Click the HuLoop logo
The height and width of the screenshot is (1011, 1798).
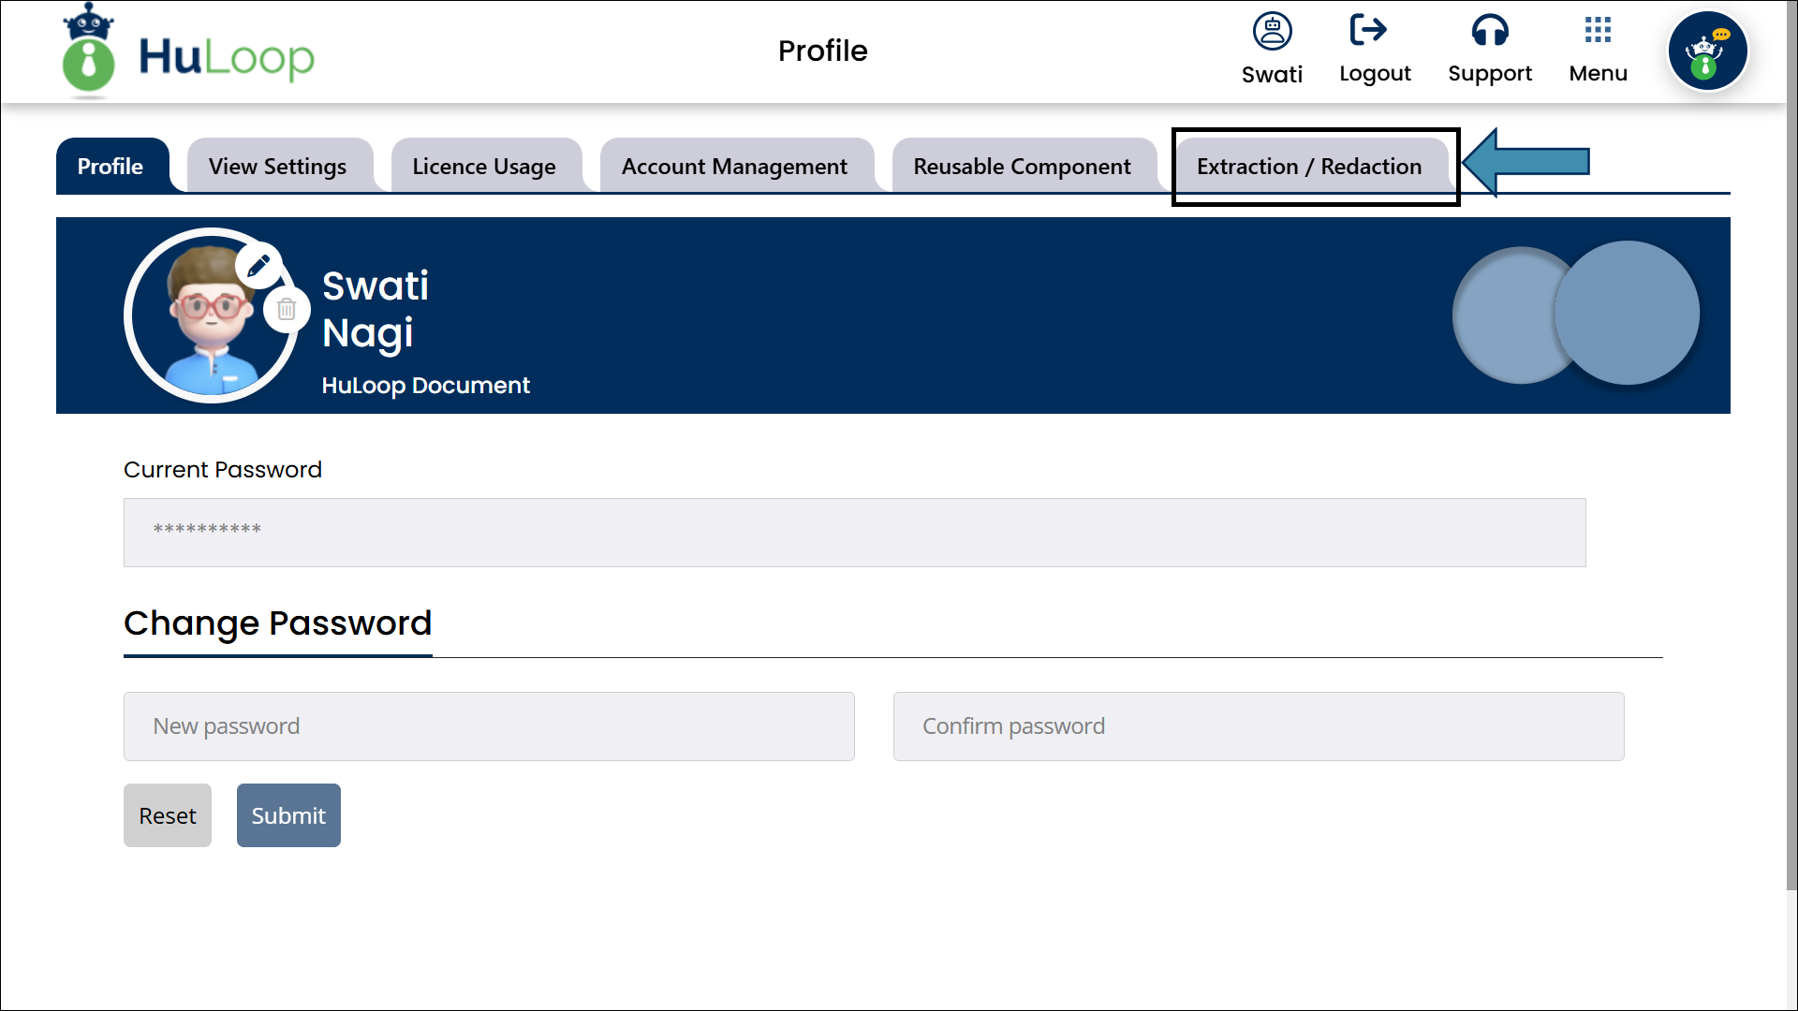point(187,52)
